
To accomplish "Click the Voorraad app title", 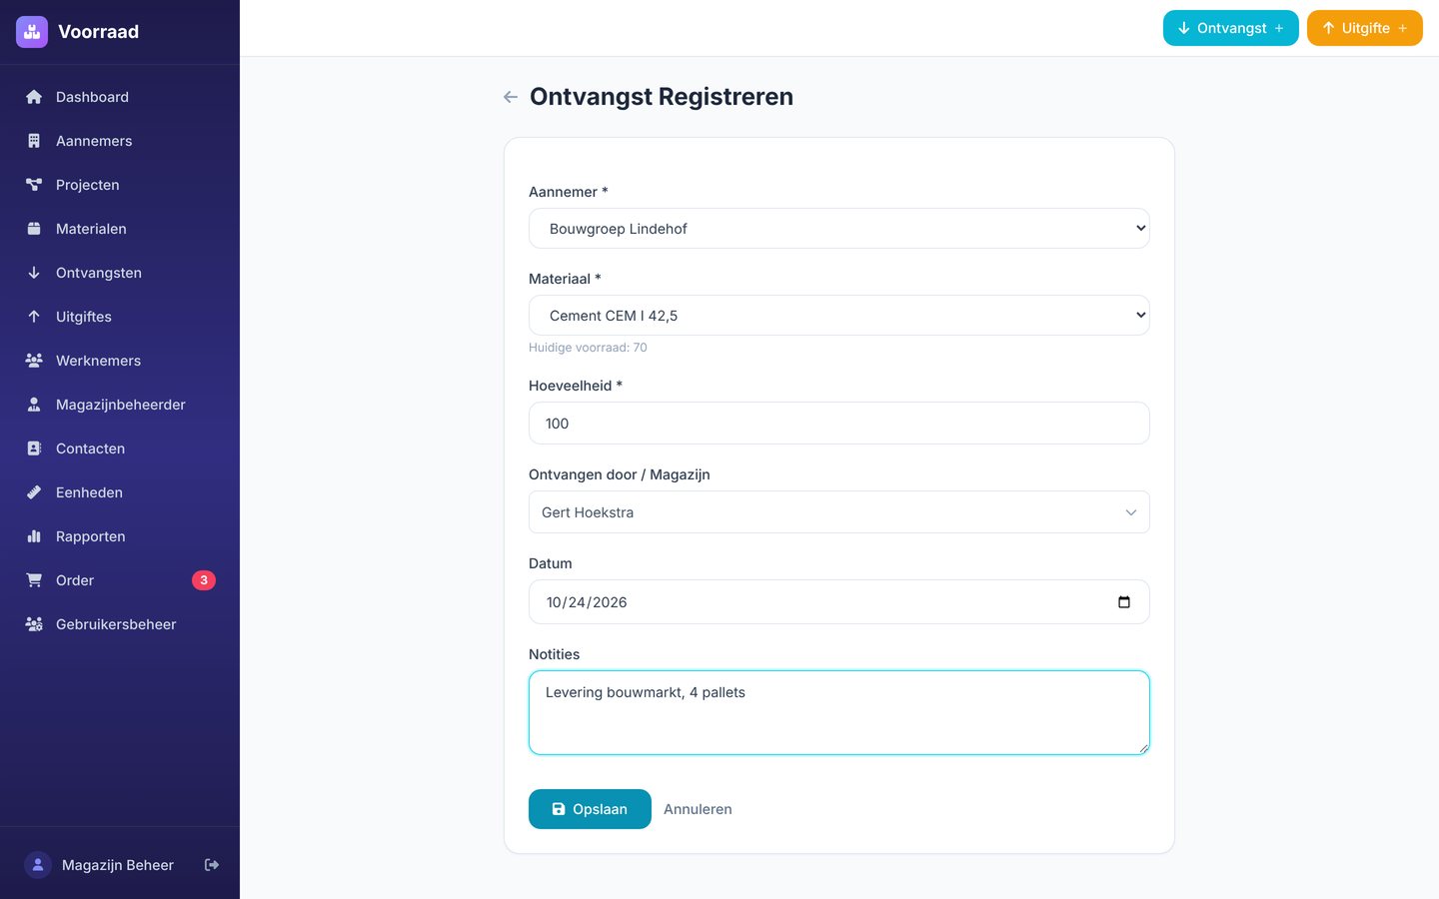I will point(98,32).
